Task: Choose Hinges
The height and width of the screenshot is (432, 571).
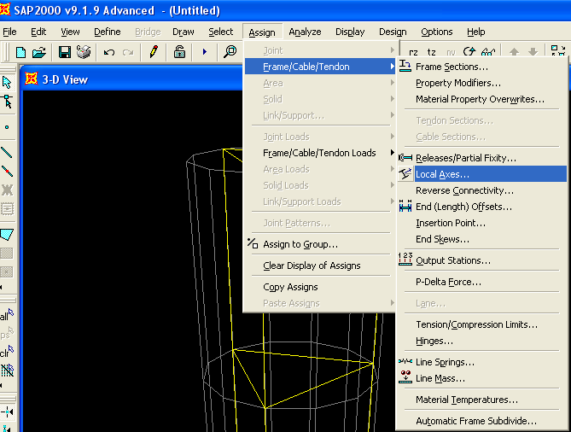Action: click(482, 341)
